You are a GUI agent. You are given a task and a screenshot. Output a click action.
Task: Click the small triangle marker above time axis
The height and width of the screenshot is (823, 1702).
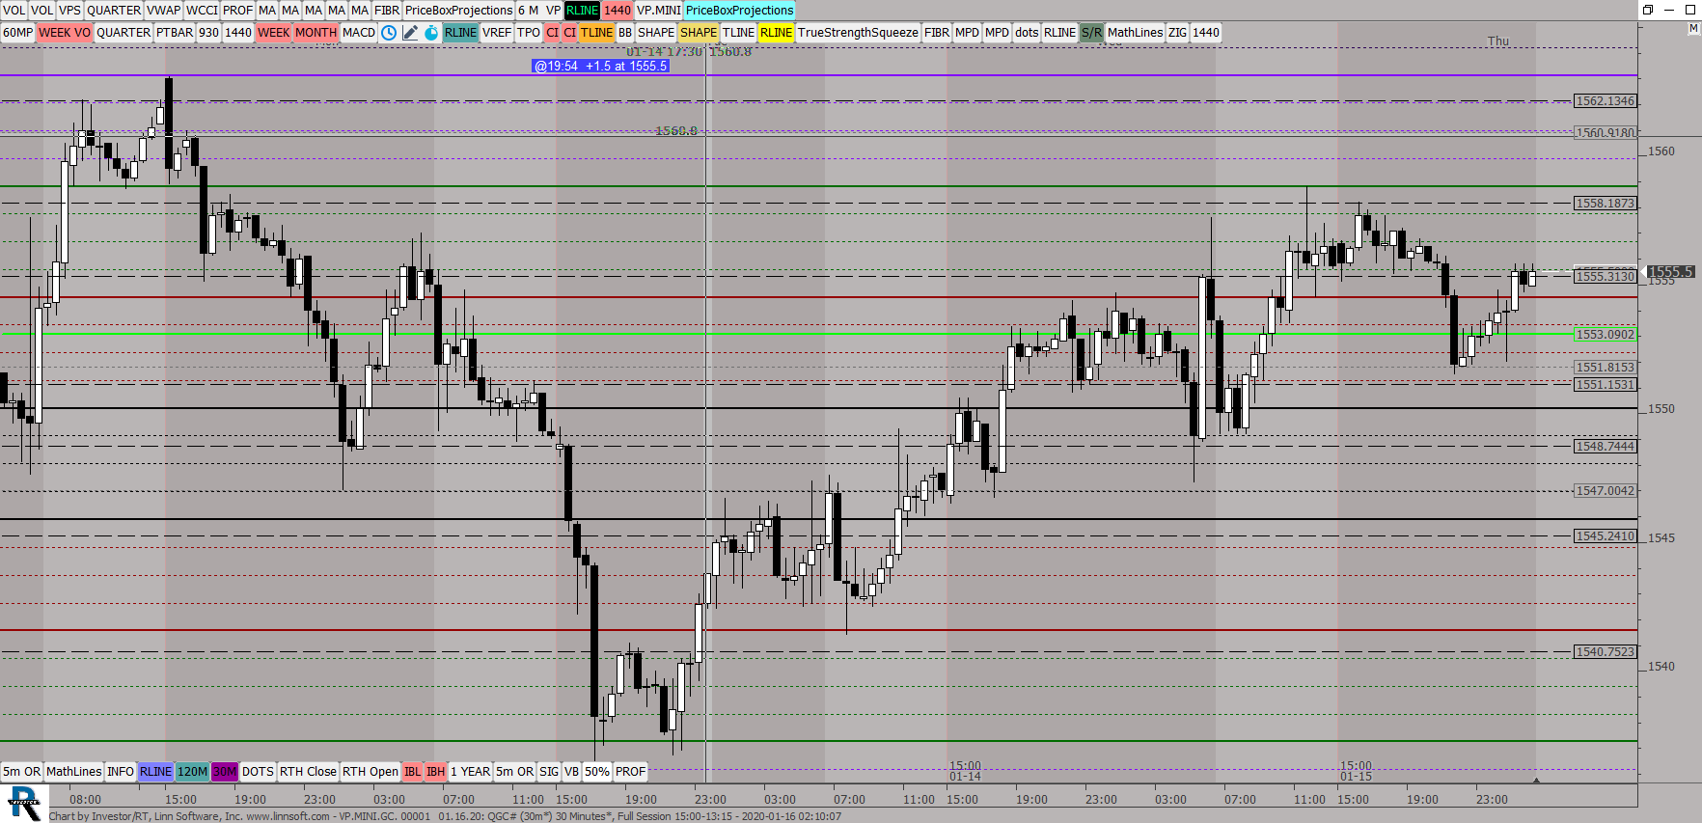[x=1536, y=780]
